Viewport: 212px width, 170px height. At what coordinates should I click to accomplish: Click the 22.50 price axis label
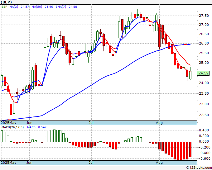tap(204, 115)
